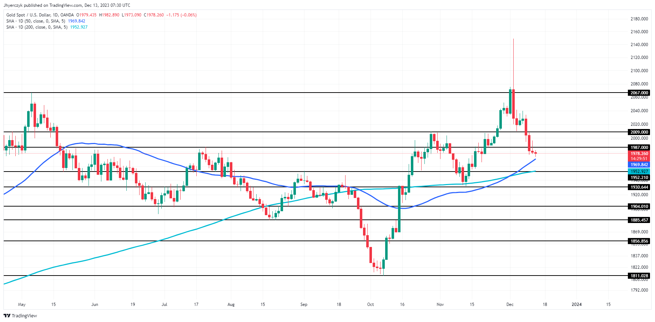Click the 1904.010 price level label

[639, 207]
